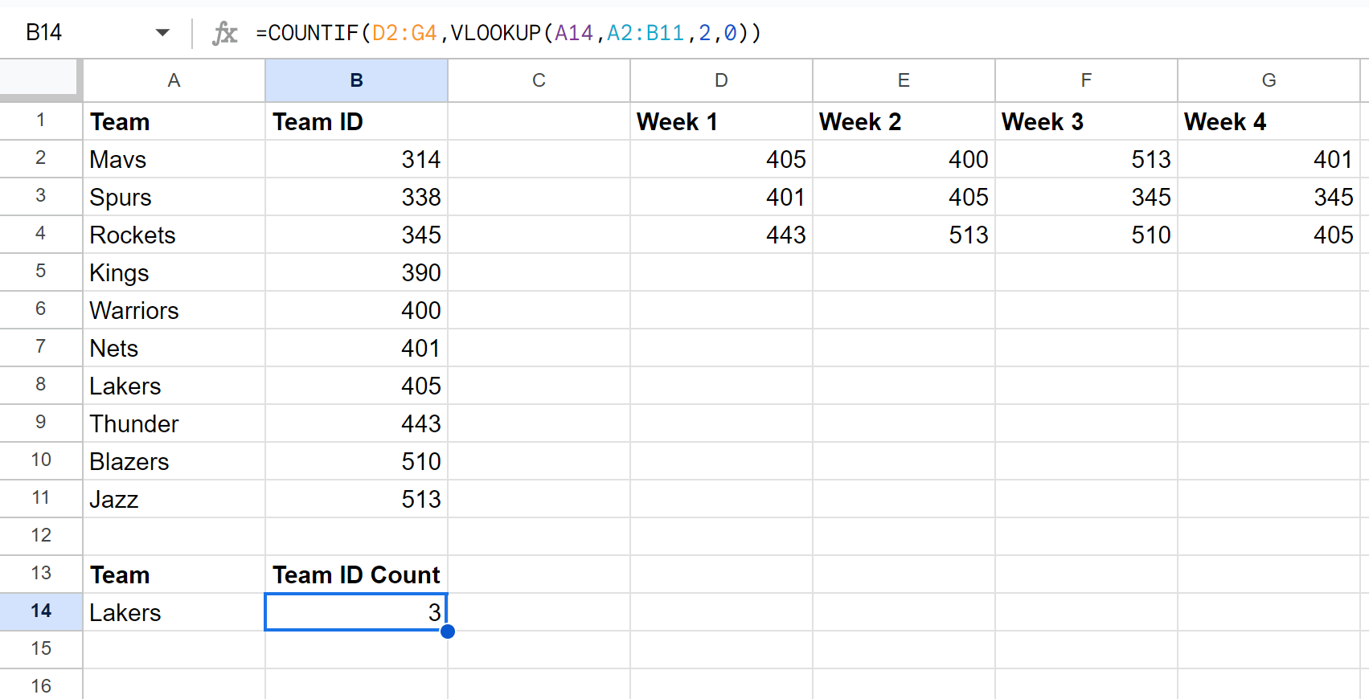Select the 'Mavs' cell

tap(174, 159)
